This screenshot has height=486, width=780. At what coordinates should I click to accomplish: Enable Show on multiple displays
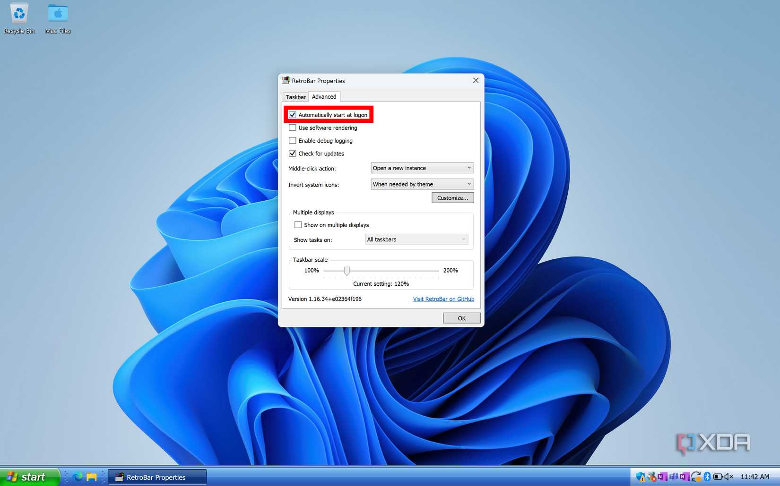click(298, 224)
